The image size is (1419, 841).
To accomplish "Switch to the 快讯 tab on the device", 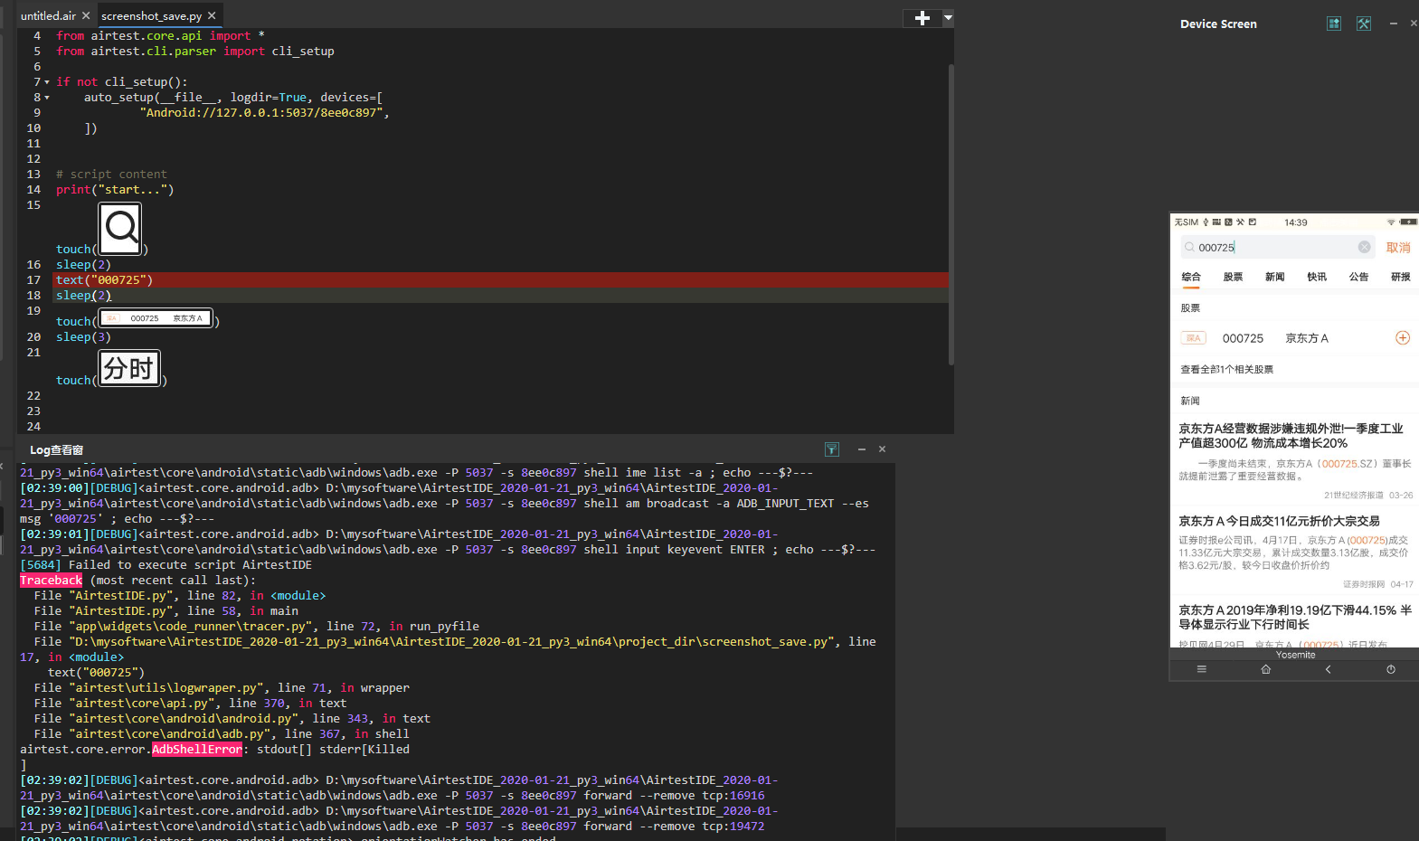I will point(1317,277).
